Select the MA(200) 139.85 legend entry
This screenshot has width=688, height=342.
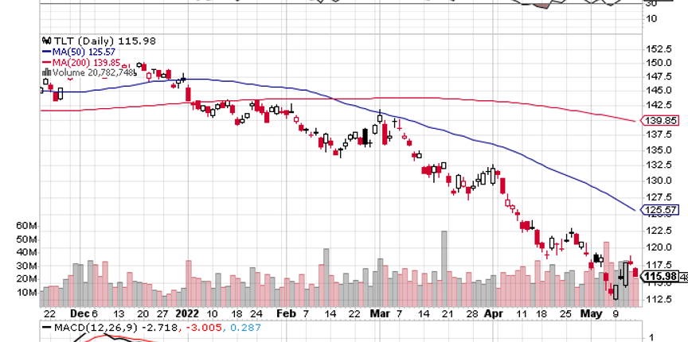86,62
